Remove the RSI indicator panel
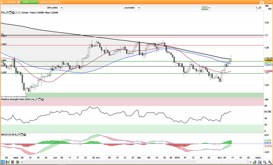This screenshot has width=273, height=165. pyautogui.click(x=42, y=100)
